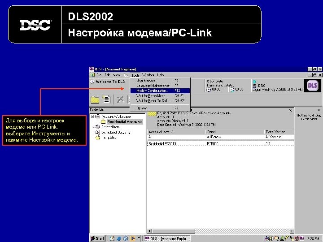Click the system tray clock
323x242 pixels.
313,238
